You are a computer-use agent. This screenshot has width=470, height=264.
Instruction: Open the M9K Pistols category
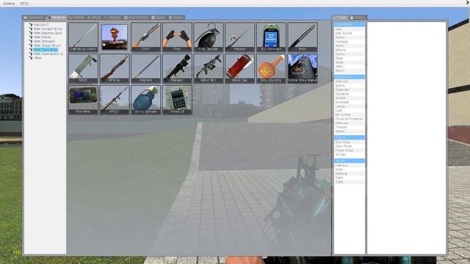point(43,37)
